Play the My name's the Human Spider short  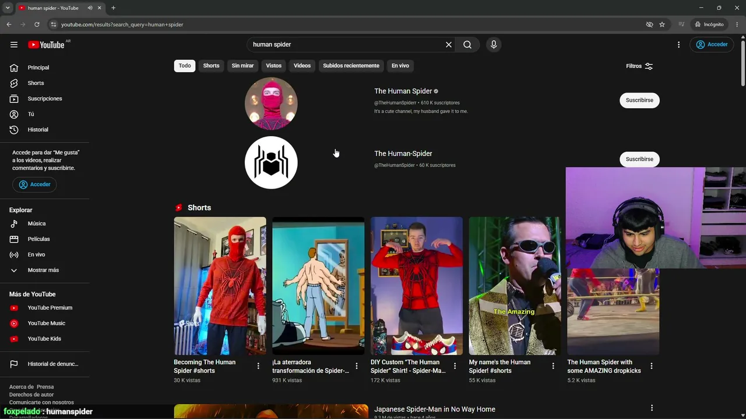[515, 286]
